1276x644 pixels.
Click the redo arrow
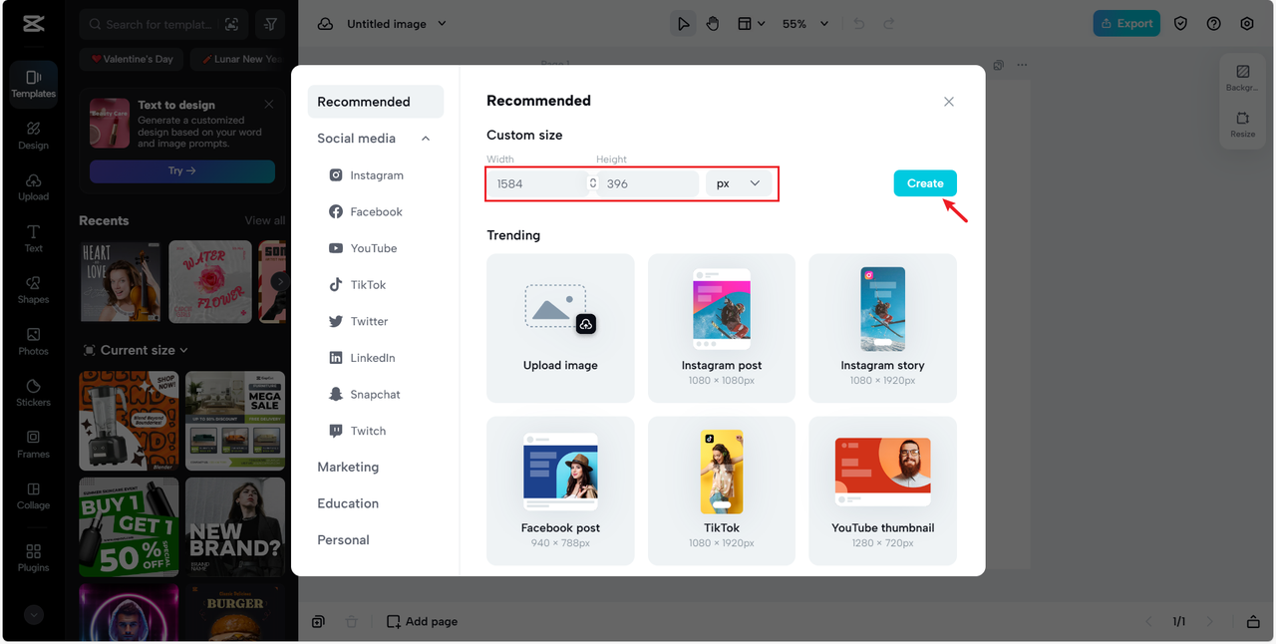point(889,24)
